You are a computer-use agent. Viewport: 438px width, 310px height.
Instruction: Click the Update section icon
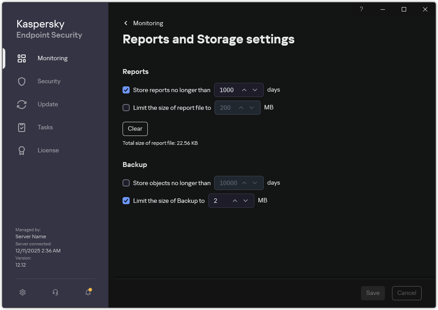(22, 104)
